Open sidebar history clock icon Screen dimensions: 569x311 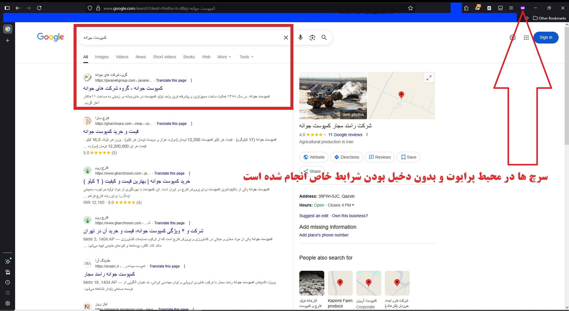point(8,282)
